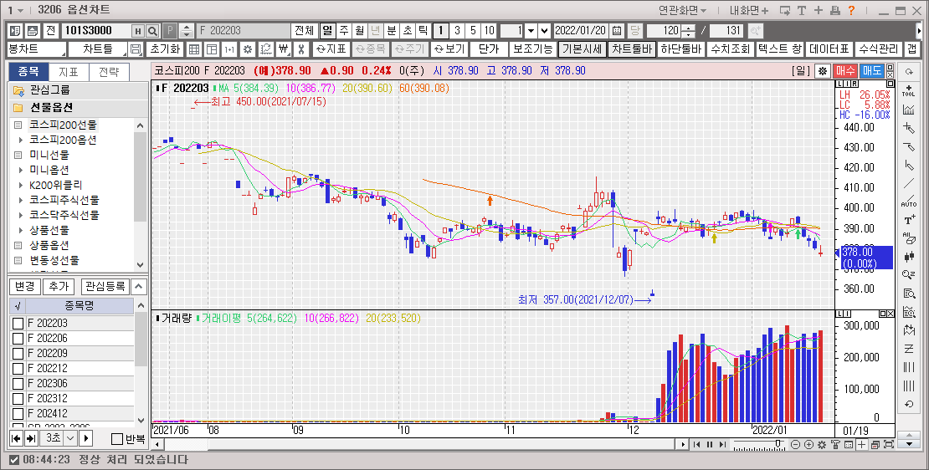Check the F 202209 checkbox
This screenshot has height=470, width=929.
[18, 354]
